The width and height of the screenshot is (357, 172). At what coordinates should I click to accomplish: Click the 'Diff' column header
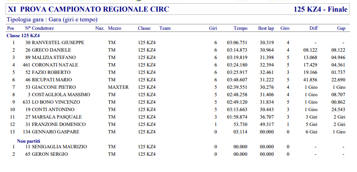(313, 28)
